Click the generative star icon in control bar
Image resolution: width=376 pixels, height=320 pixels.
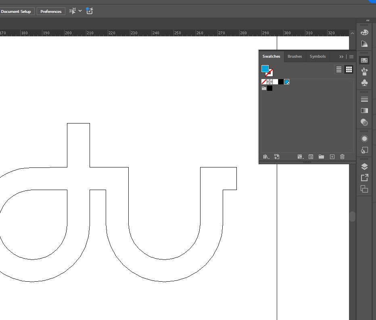(90, 11)
